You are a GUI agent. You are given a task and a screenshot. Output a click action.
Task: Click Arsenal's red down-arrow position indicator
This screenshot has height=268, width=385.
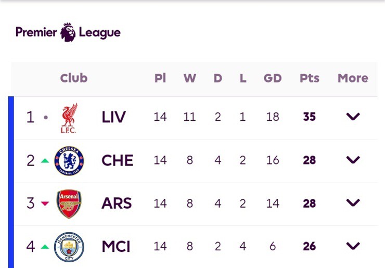point(45,203)
